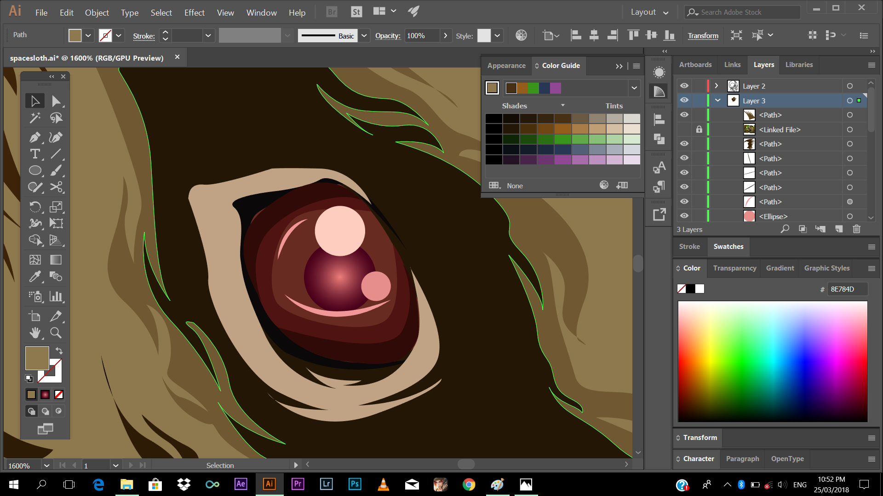This screenshot has height=496, width=883.
Task: Open the fill color dropdown in control bar
Action: pos(88,35)
